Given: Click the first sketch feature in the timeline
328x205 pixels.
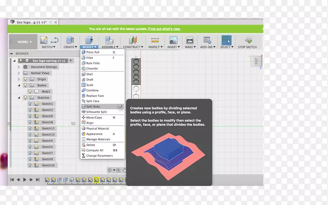Looking at the screenshot, I should (47, 180).
